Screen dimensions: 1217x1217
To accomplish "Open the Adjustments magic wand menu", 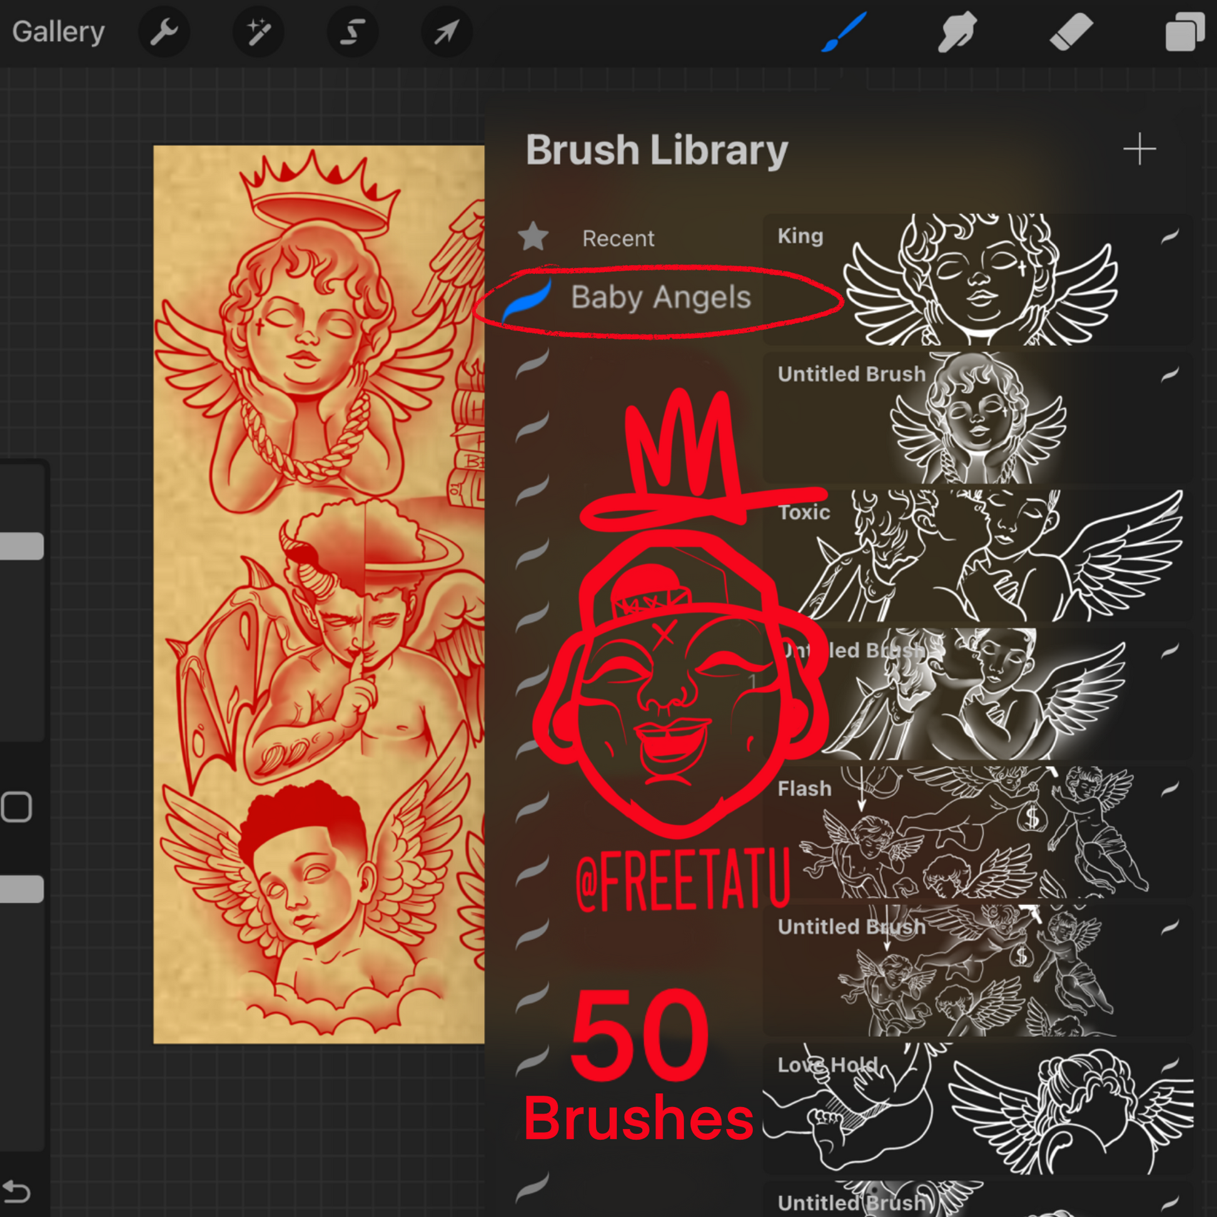I will pos(258,31).
